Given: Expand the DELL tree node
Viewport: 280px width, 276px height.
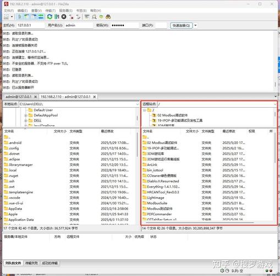Looking at the screenshot, I should 26,121.
